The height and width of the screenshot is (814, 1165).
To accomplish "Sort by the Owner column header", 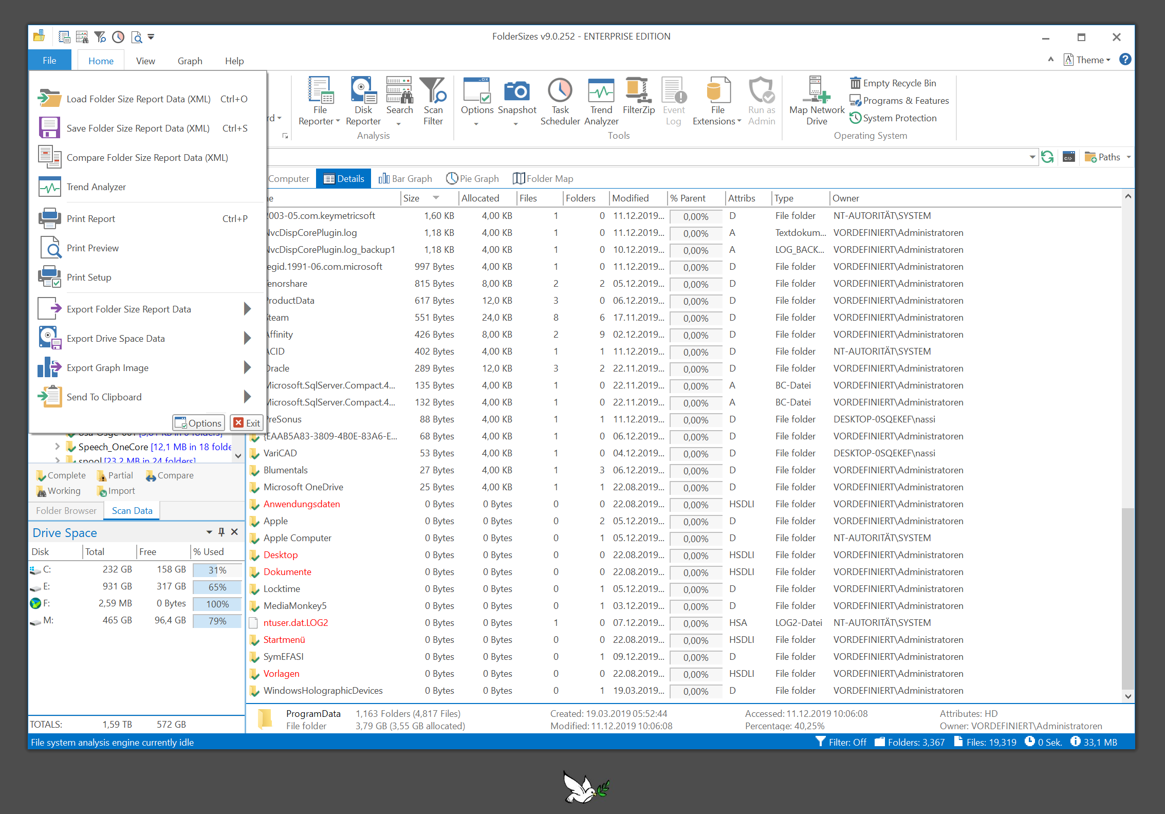I will click(x=975, y=198).
